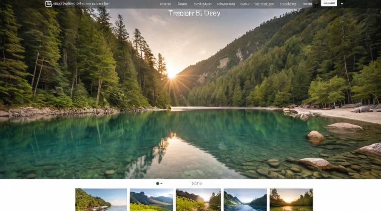Select the dark carousel indicator dot below hero
The image size is (381, 211).
click(158, 183)
